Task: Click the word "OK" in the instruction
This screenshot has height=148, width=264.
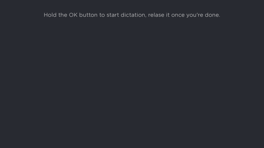Action: tap(73, 15)
